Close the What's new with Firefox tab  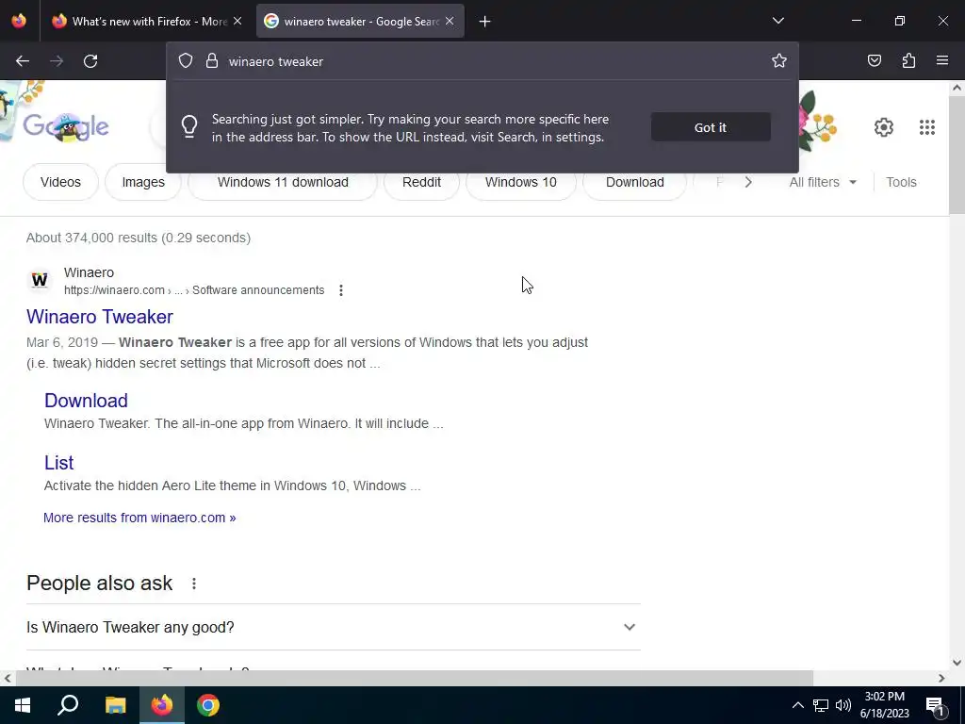[237, 21]
